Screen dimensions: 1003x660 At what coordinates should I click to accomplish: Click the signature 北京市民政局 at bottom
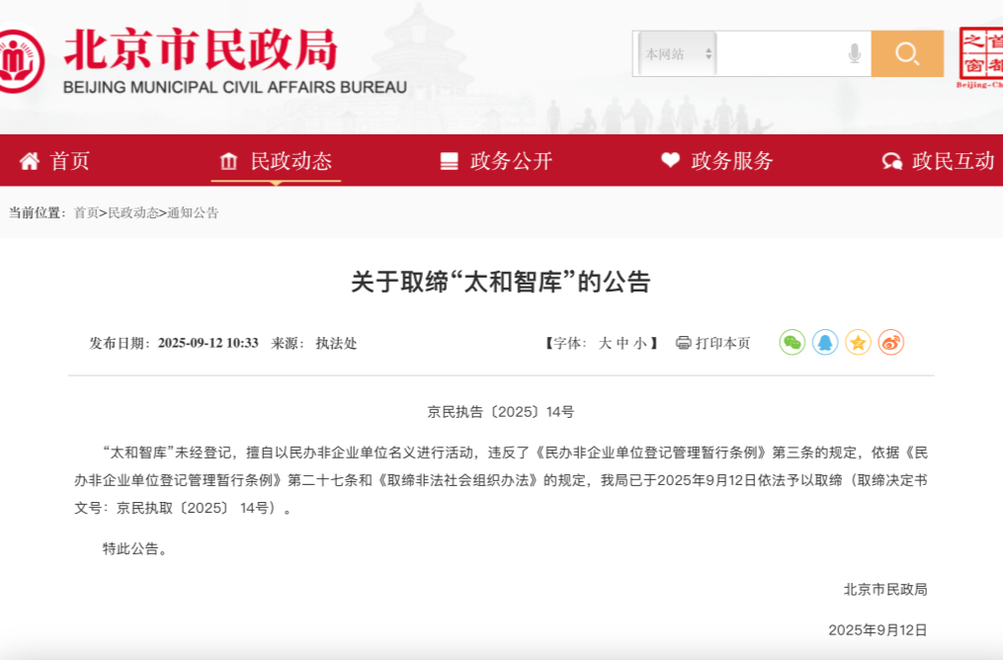[885, 590]
